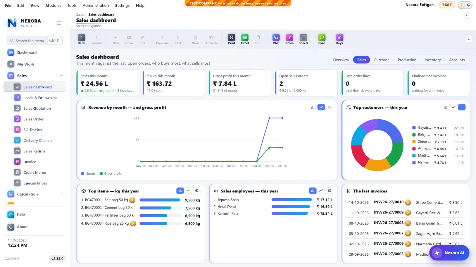Open the Nexora AI assistant button
Viewport: 476px width, 267px height.
click(x=449, y=253)
